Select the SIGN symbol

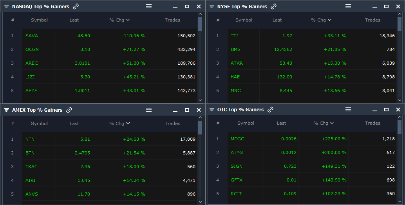[x=236, y=166]
